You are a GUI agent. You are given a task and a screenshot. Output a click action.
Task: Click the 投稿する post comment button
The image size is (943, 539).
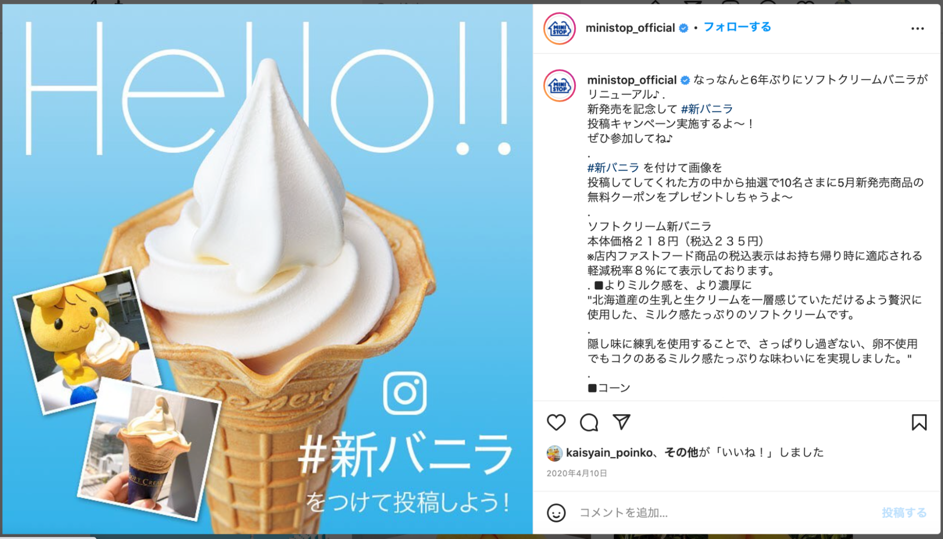[904, 513]
